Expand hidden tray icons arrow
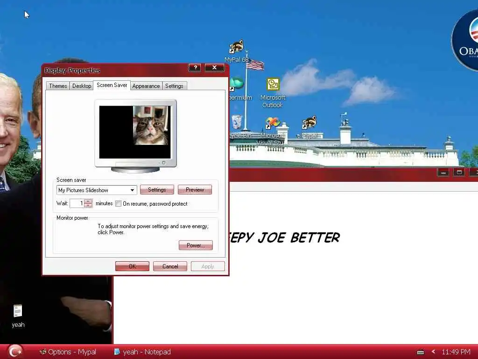The height and width of the screenshot is (359, 478). pos(433,352)
